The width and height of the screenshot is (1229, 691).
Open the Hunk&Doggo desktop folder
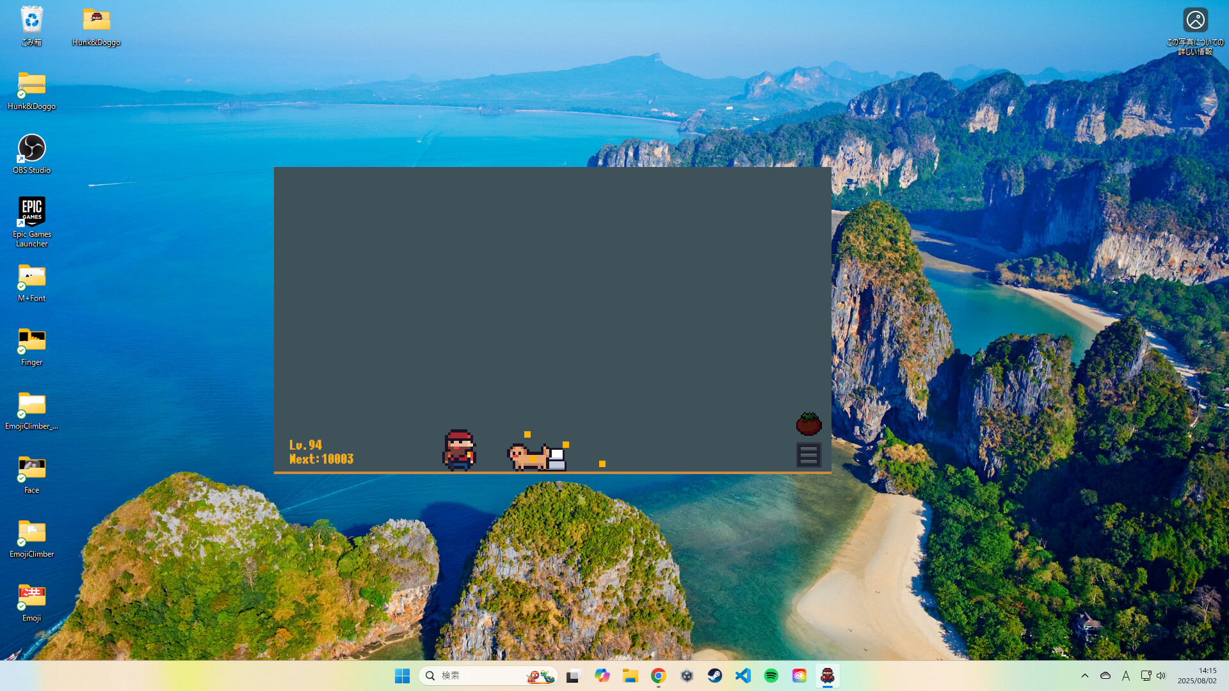[x=96, y=19]
